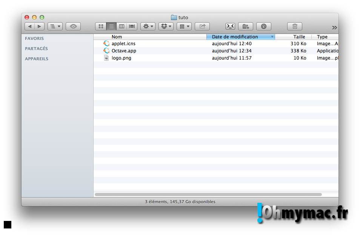Switch to Cover Flow view
This screenshot has width=360, height=236.
coord(132,26)
